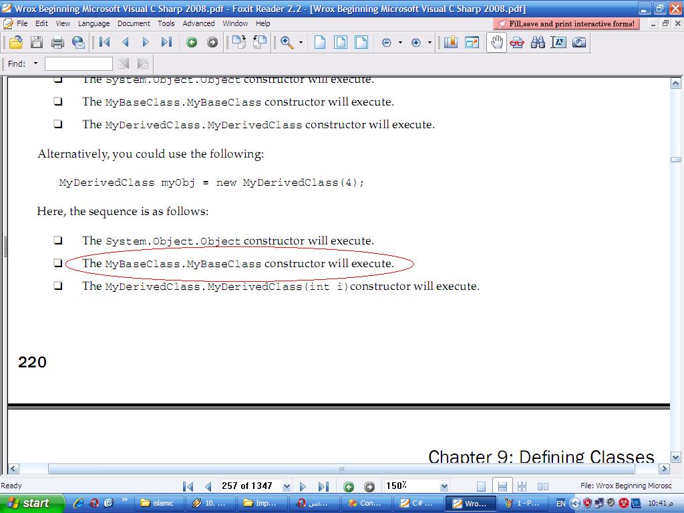Click the Zoom in magnifier tool

287,42
